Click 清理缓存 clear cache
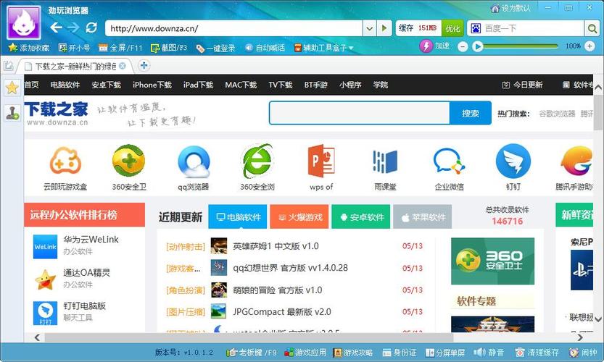 537,353
